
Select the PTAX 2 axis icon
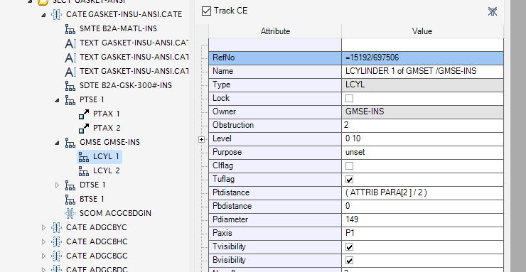point(84,128)
